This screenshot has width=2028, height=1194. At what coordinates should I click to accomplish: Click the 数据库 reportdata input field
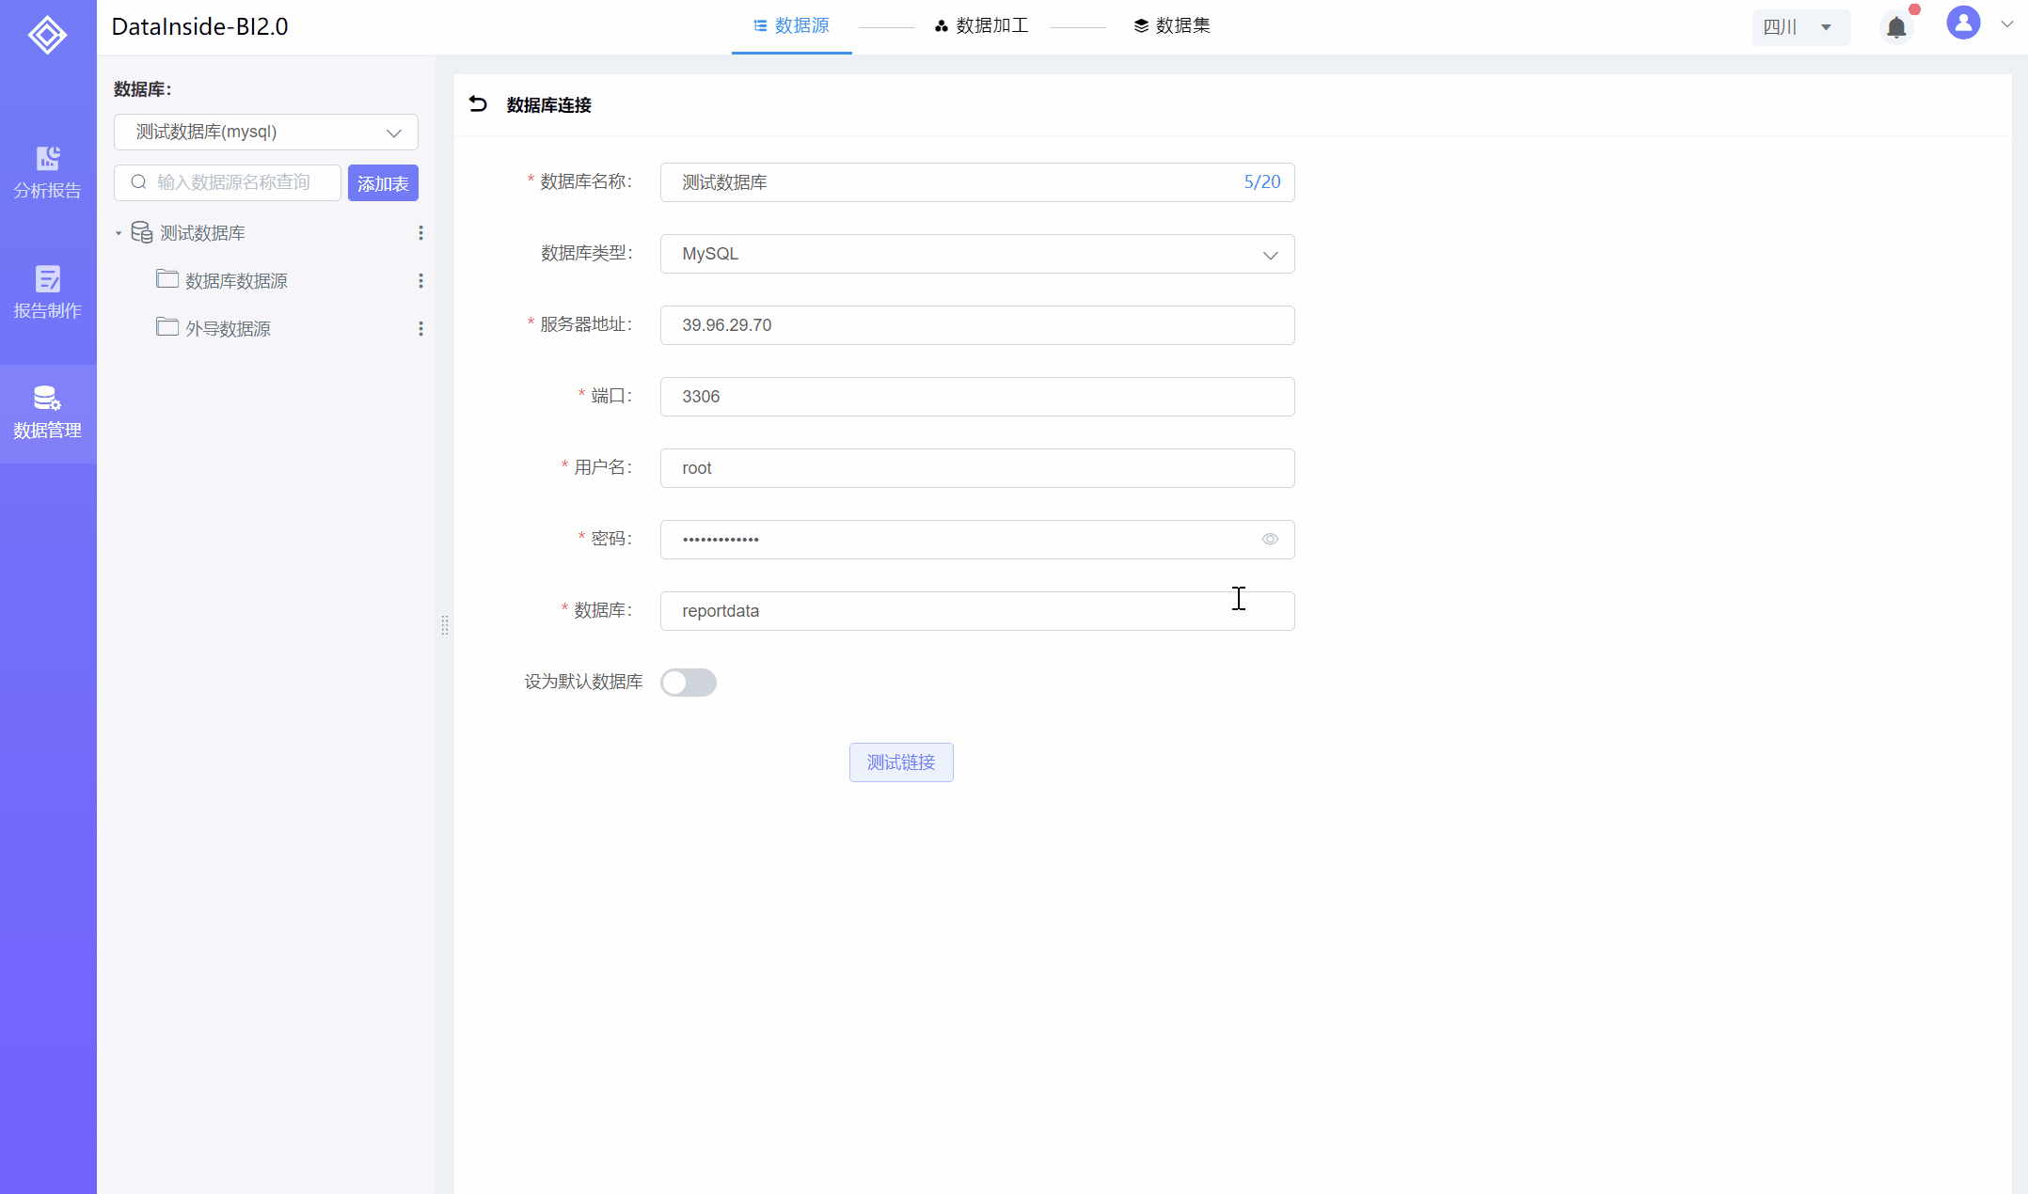pos(977,611)
